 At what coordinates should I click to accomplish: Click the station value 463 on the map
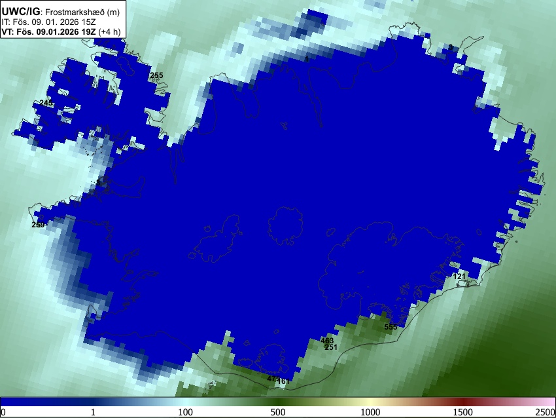(327, 341)
